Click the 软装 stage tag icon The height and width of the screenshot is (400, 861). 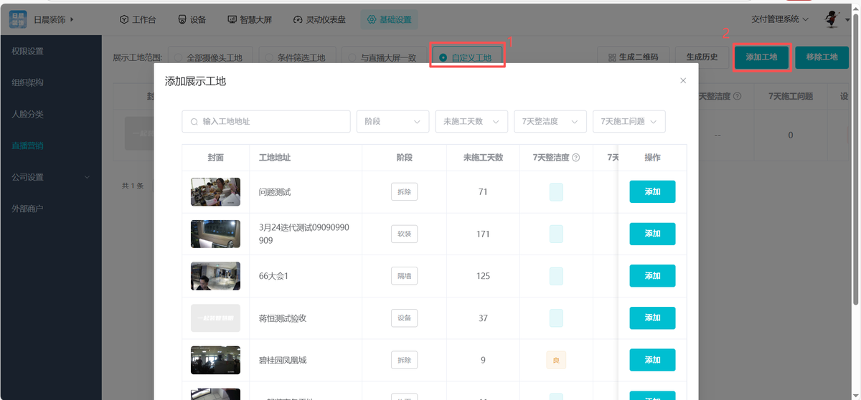(404, 234)
